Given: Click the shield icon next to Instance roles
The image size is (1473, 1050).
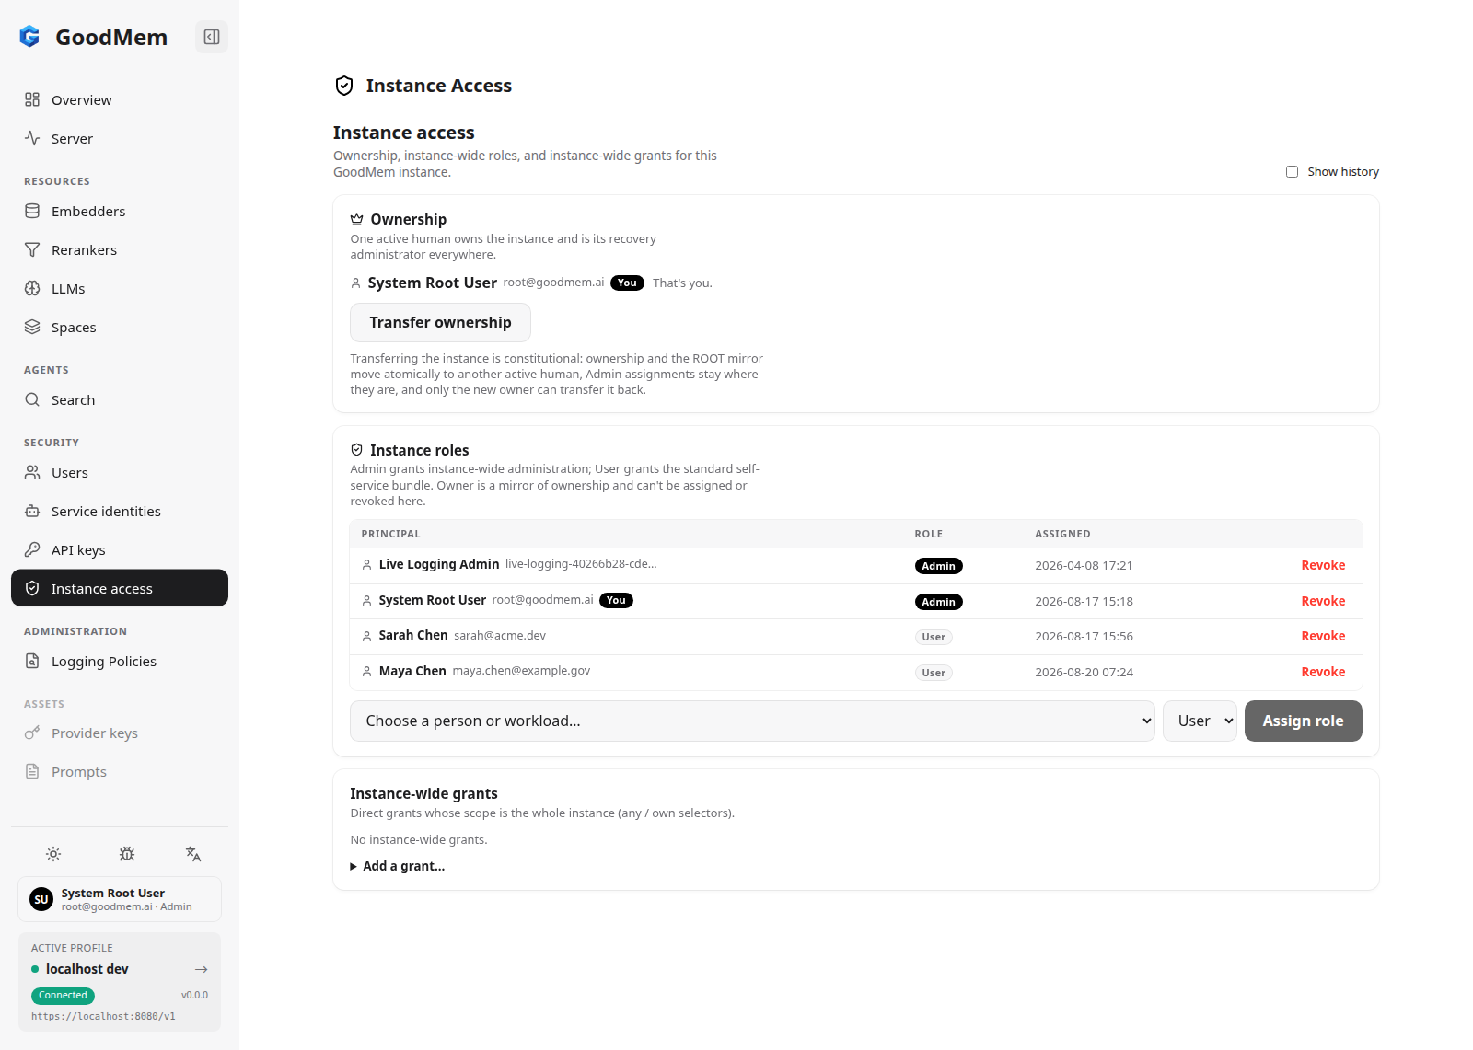Looking at the screenshot, I should (356, 450).
